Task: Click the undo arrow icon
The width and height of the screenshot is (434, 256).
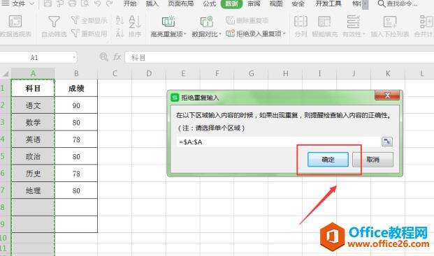Action: (97, 3)
